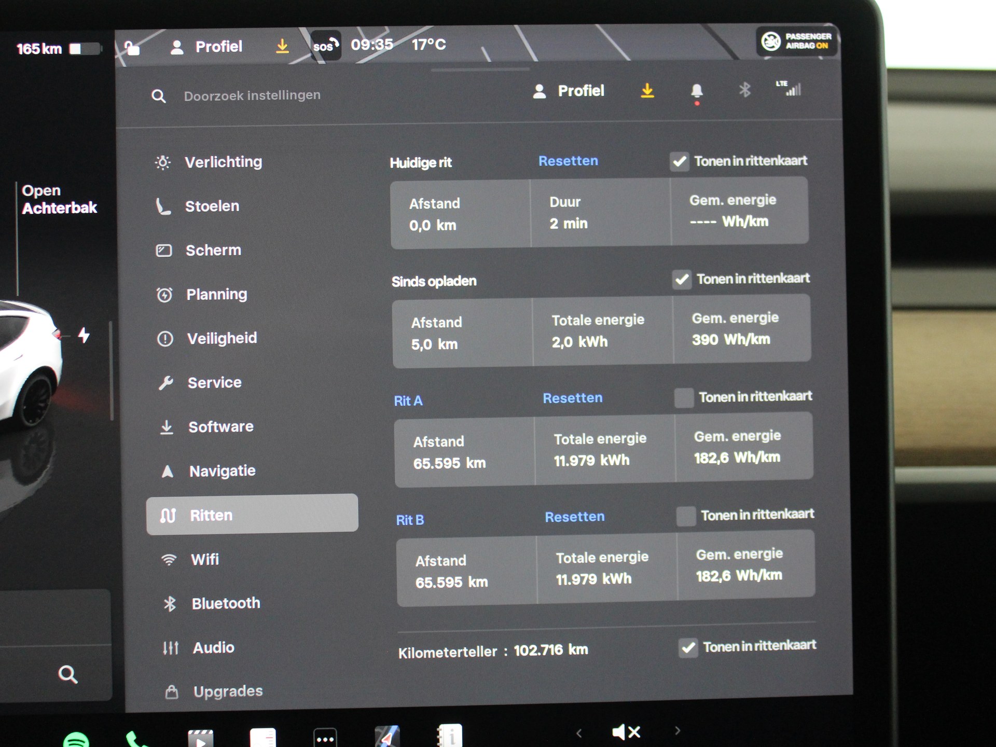Viewport: 996px width, 747px height.
Task: Open the Spotify app in bottom dock
Action: pyautogui.click(x=76, y=739)
